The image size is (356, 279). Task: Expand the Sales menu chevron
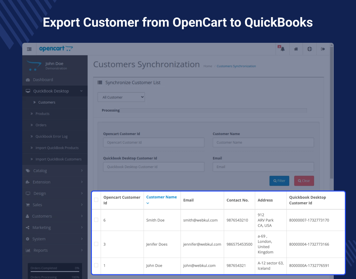(82, 204)
